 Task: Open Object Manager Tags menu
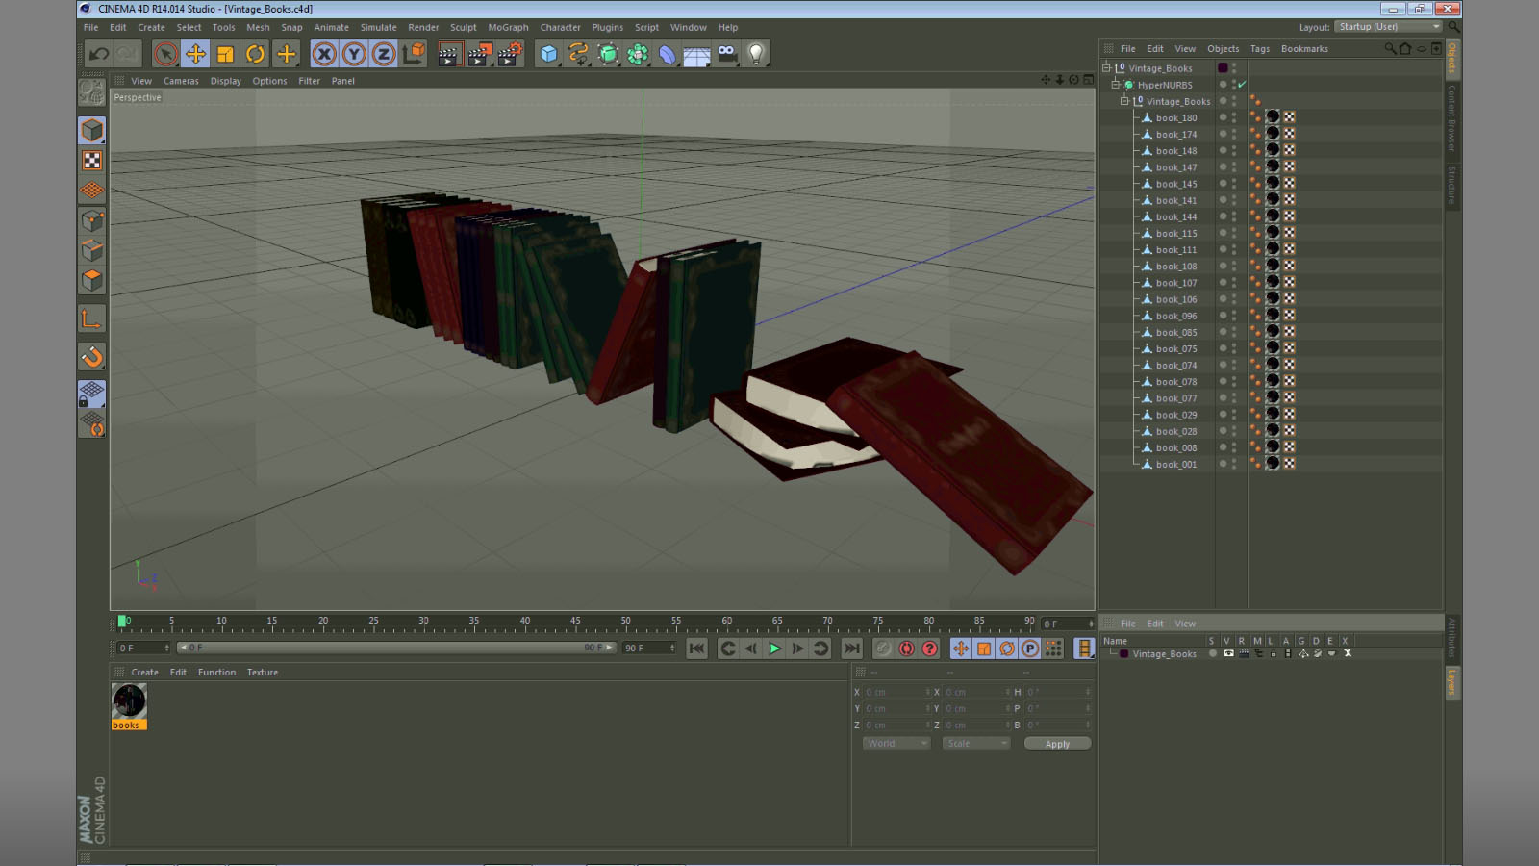coord(1260,48)
